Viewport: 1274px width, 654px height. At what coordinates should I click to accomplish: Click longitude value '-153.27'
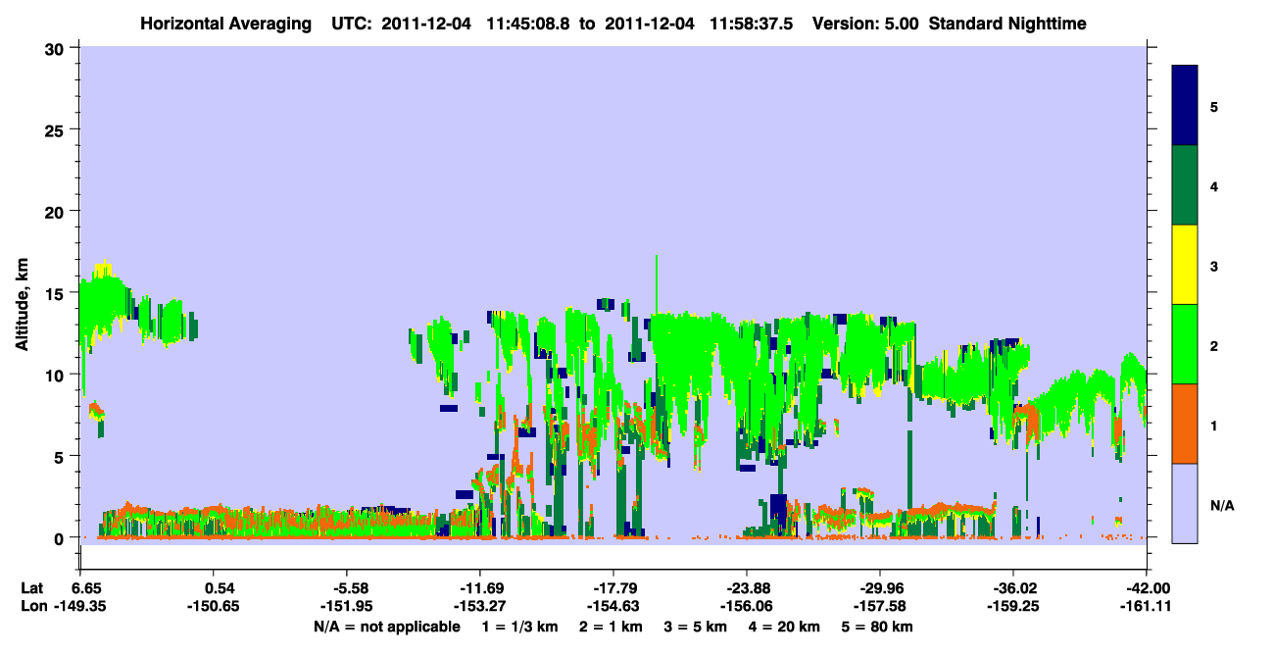(x=479, y=607)
